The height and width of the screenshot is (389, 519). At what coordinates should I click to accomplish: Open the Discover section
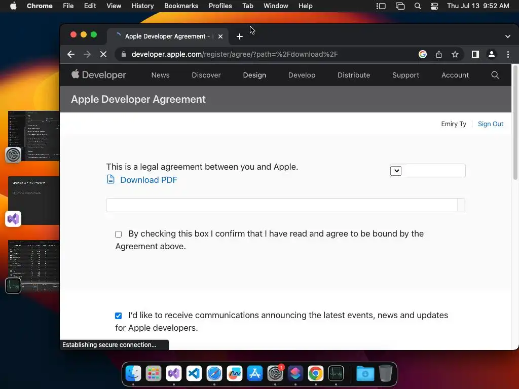pos(206,75)
